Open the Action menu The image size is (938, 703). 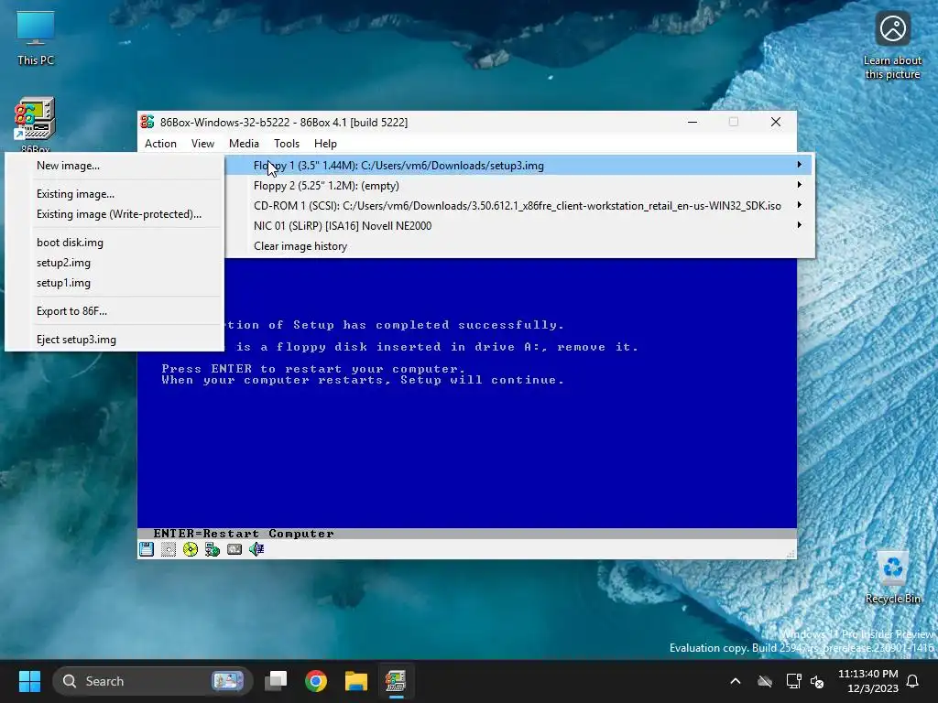[x=160, y=144]
